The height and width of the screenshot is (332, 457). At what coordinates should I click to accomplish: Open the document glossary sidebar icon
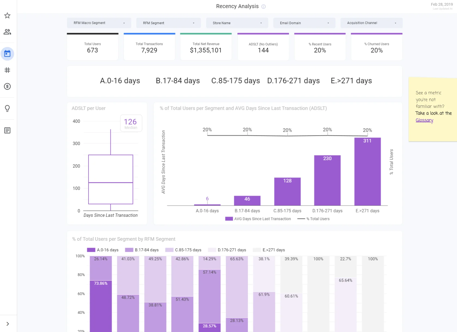(x=7, y=130)
